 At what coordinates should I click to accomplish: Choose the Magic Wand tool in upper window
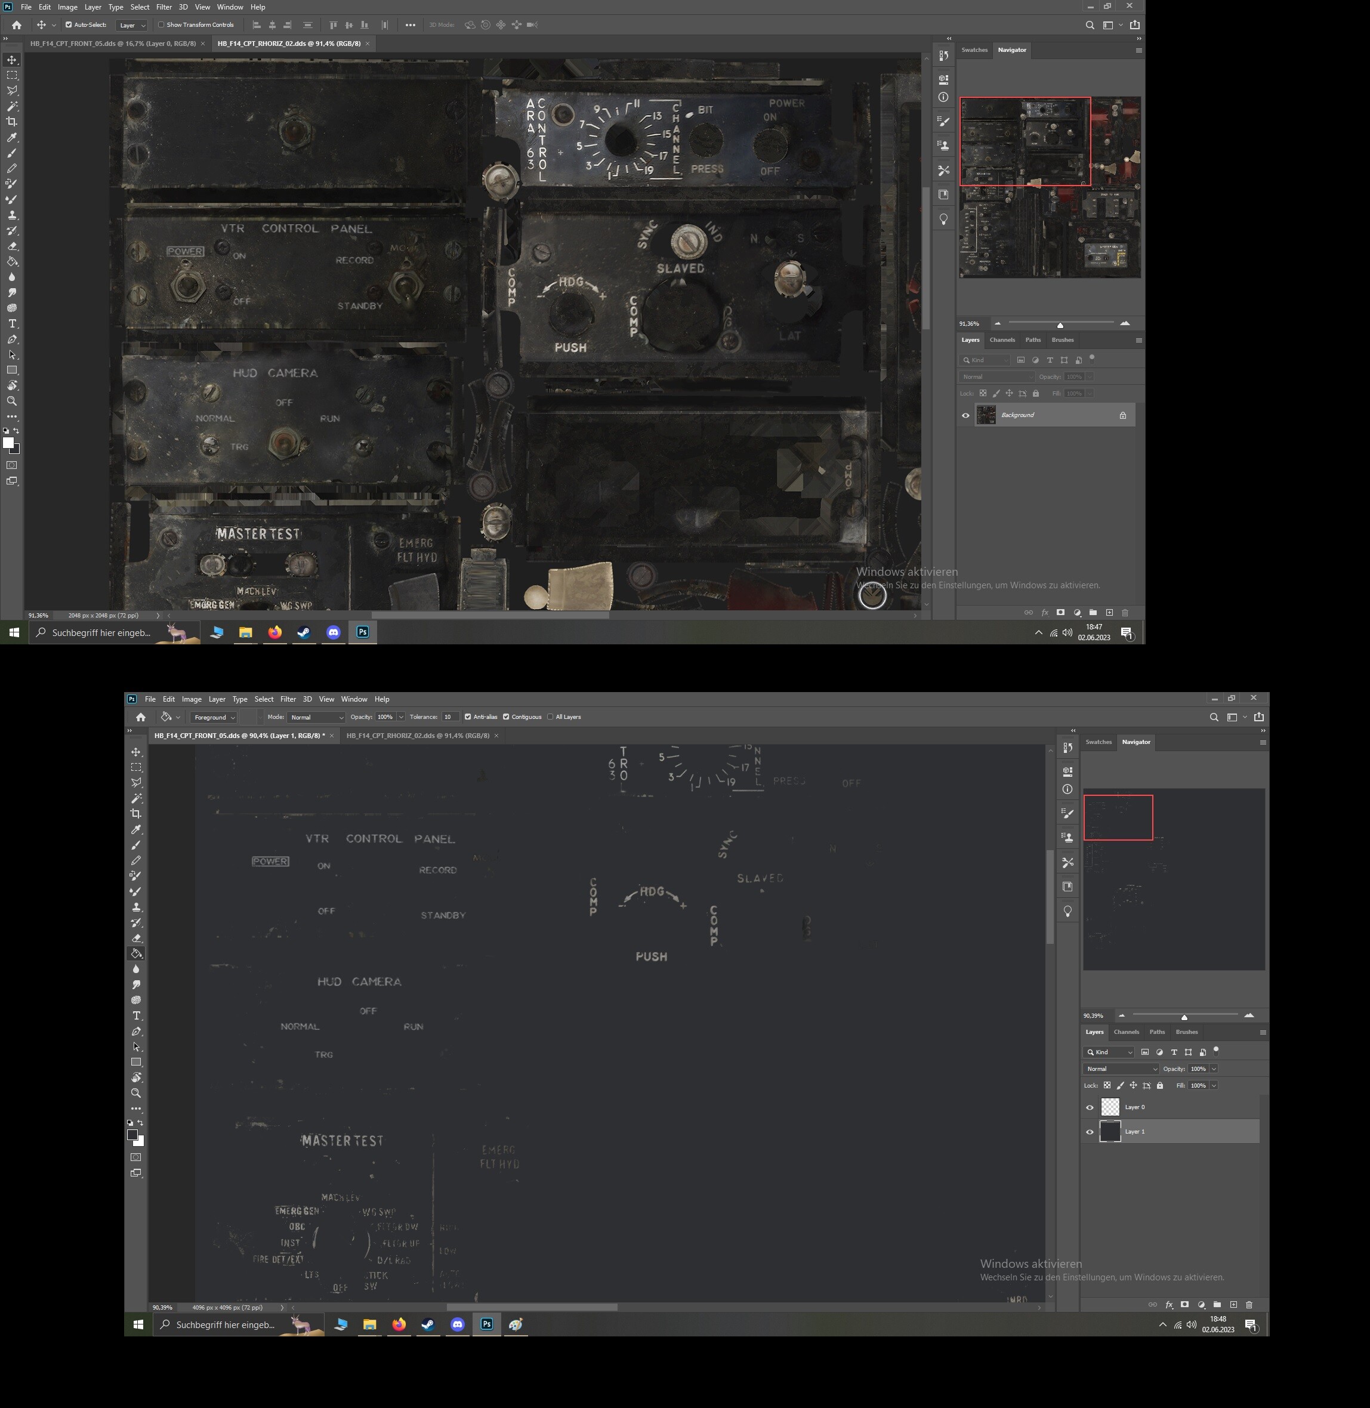pyautogui.click(x=12, y=106)
